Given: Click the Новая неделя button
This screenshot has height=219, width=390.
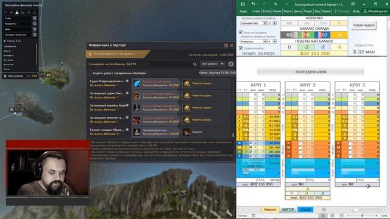Looking at the screenshot, I should (x=363, y=26).
